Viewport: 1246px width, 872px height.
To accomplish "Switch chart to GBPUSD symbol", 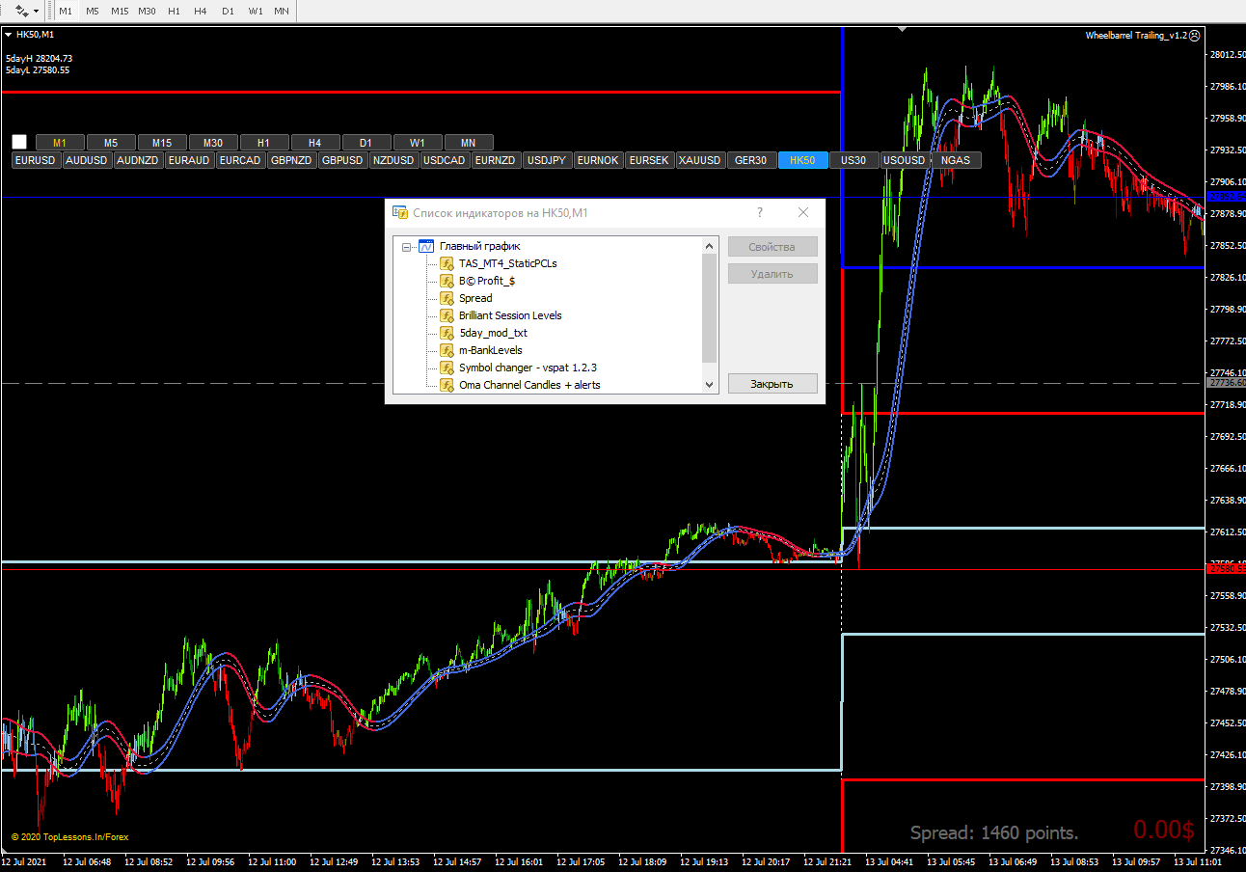I will pos(343,160).
